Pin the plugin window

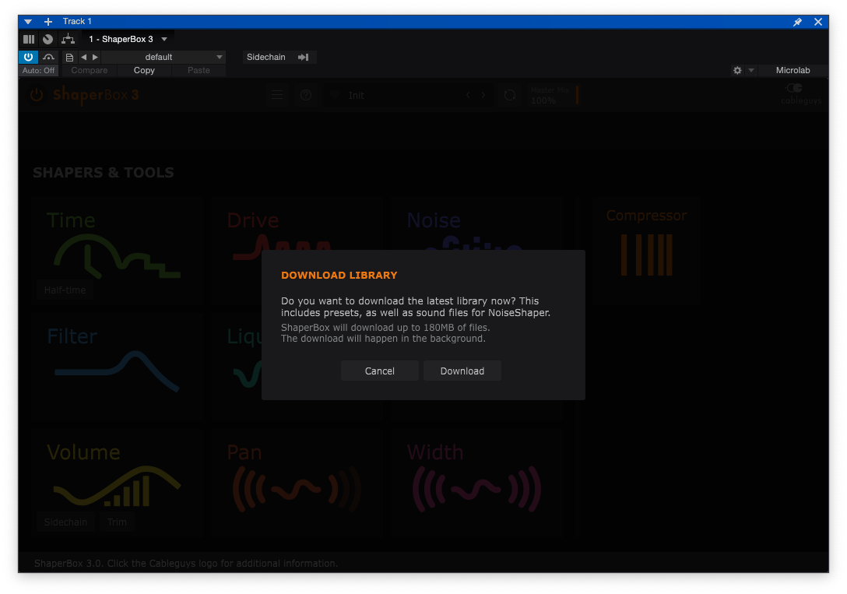pyautogui.click(x=797, y=22)
